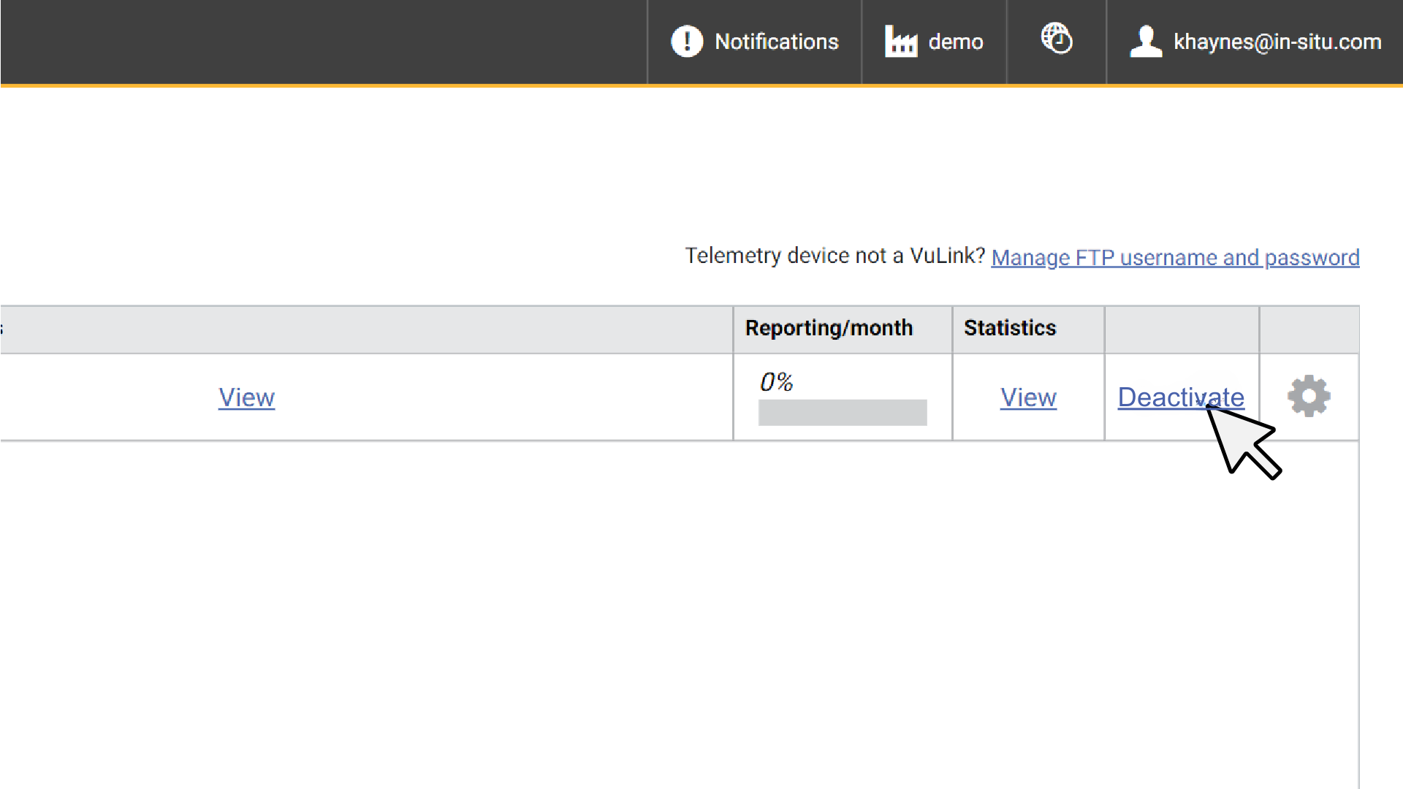Open the Notifications menu label
The image size is (1403, 789).
[776, 42]
